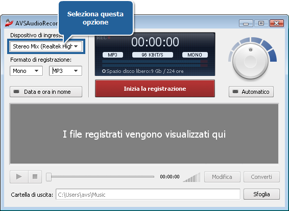The width and height of the screenshot is (289, 211).
Task: Toggle Data e ora in nome option
Action: click(46, 92)
